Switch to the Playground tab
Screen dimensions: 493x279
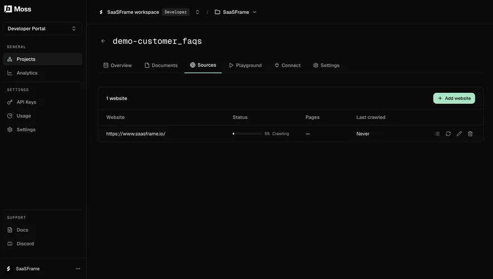tap(245, 65)
